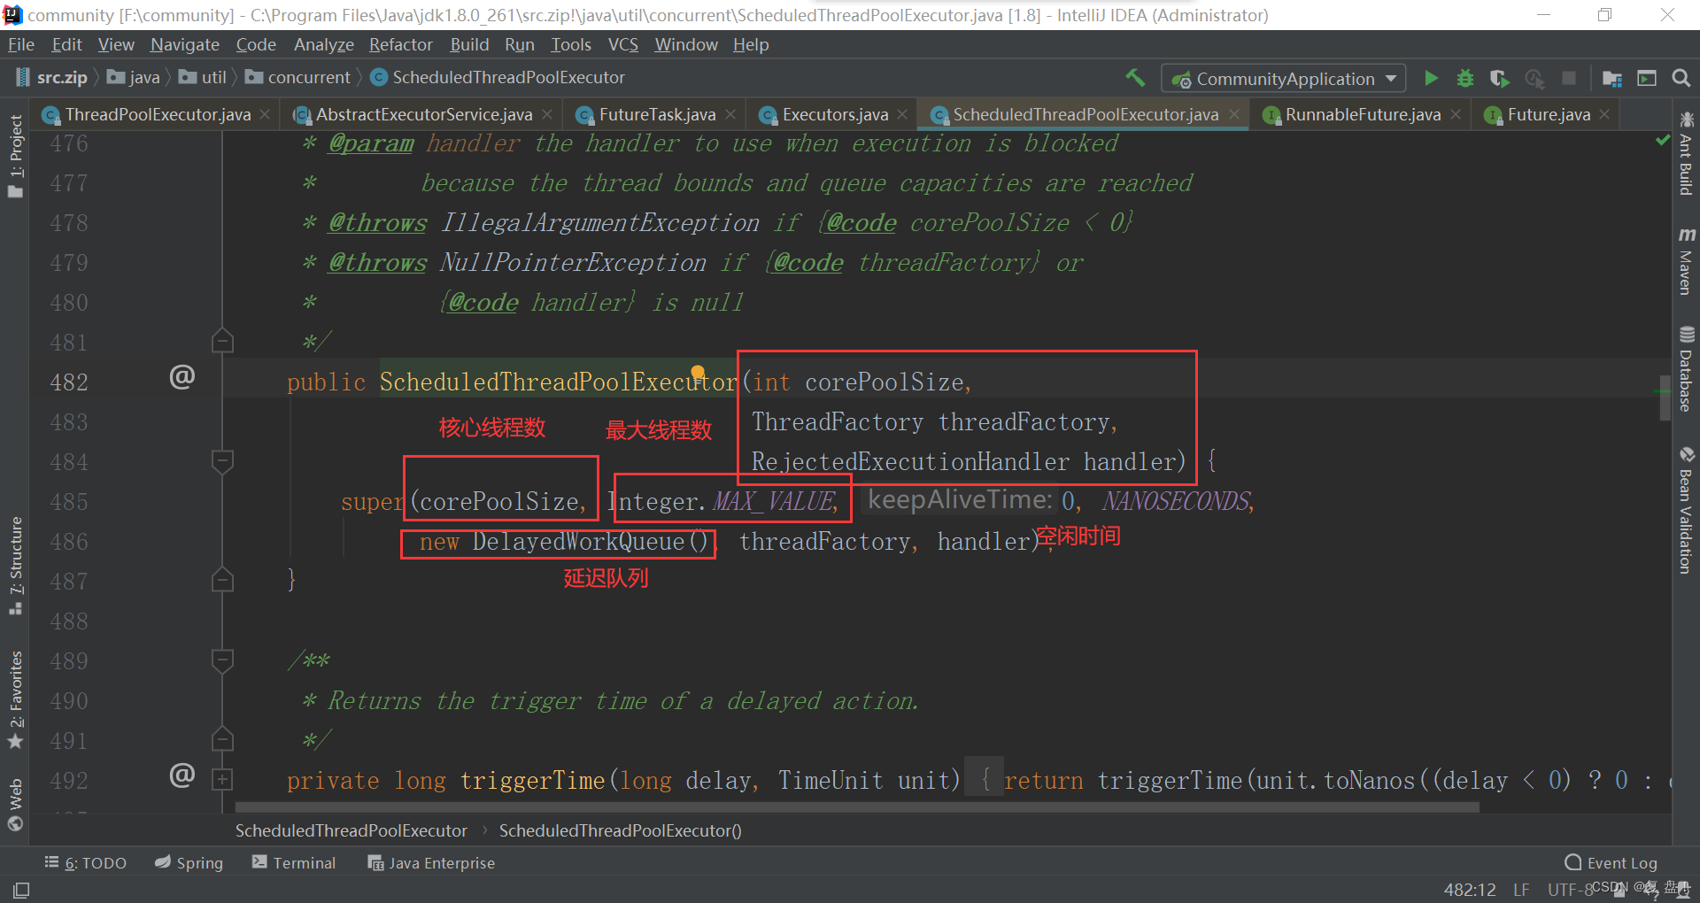
Task: Open the Structure tool window
Action: [15, 566]
